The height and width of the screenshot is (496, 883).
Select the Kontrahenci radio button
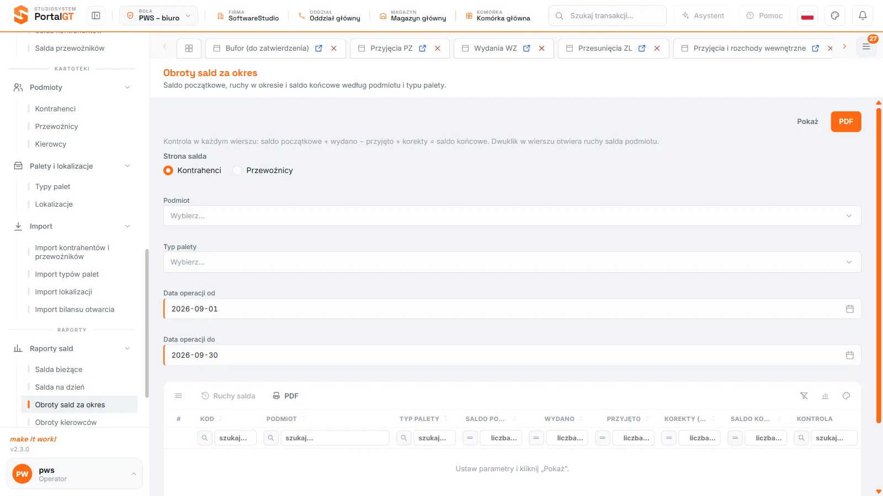click(168, 171)
